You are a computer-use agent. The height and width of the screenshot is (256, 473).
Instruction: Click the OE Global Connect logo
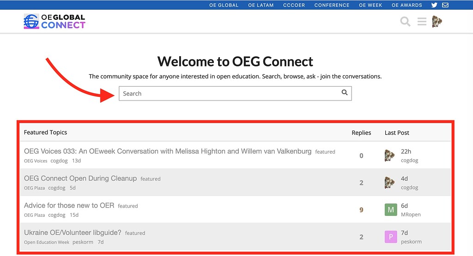click(55, 21)
